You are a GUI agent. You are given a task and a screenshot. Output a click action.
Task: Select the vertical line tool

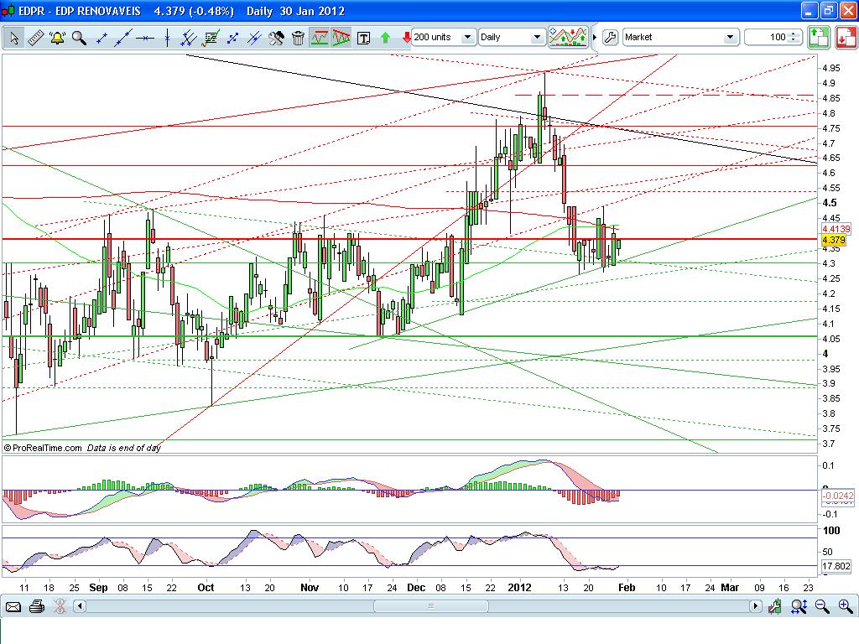point(167,38)
